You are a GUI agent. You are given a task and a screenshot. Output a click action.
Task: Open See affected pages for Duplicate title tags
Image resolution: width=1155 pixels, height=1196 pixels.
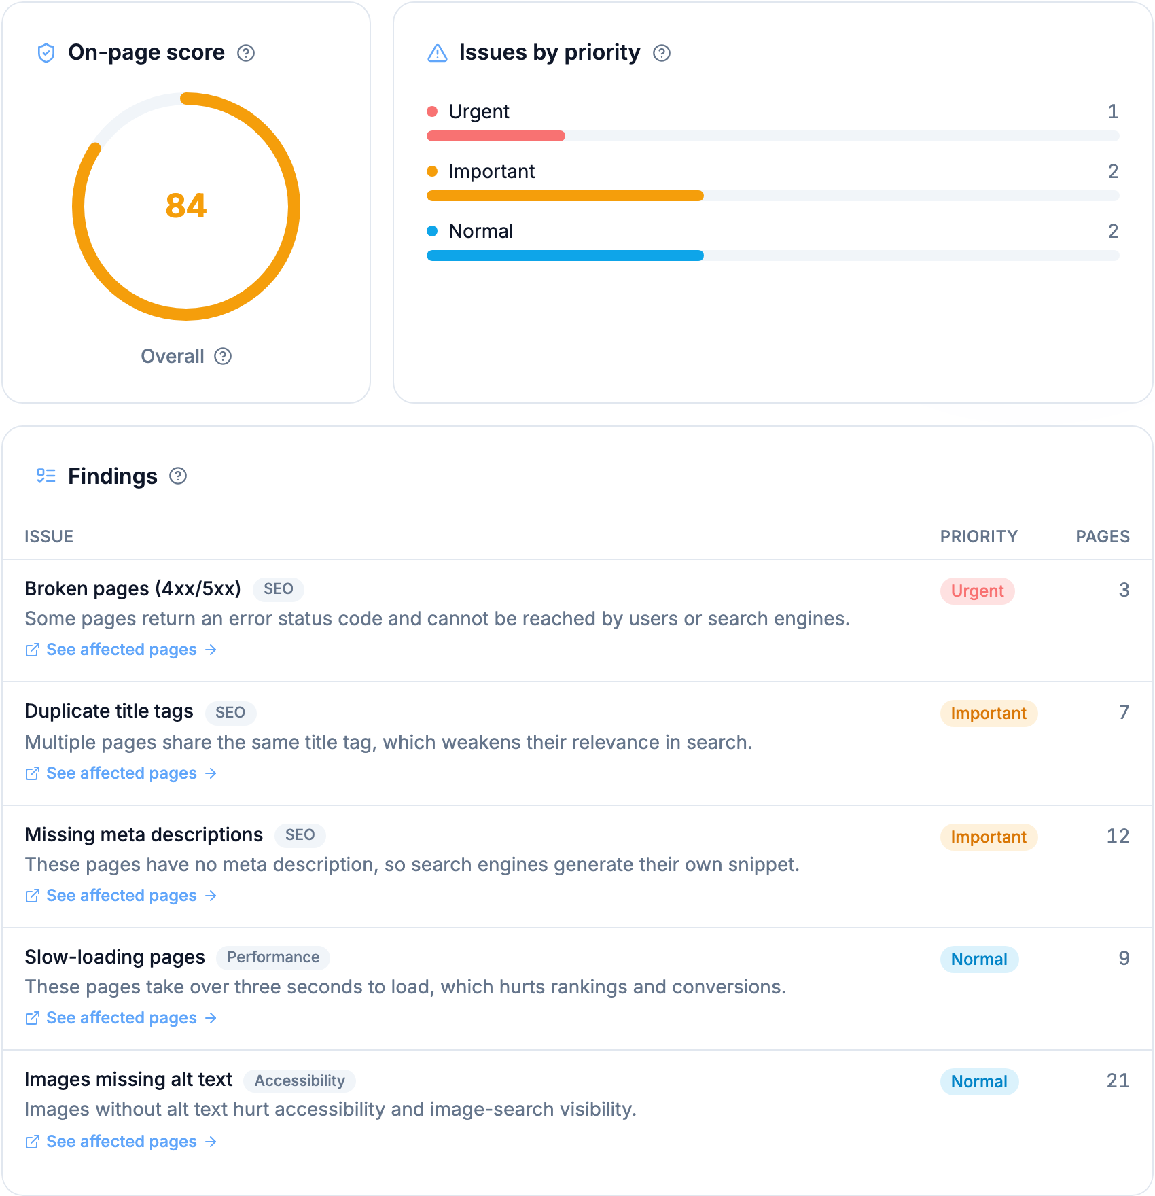pyautogui.click(x=122, y=773)
